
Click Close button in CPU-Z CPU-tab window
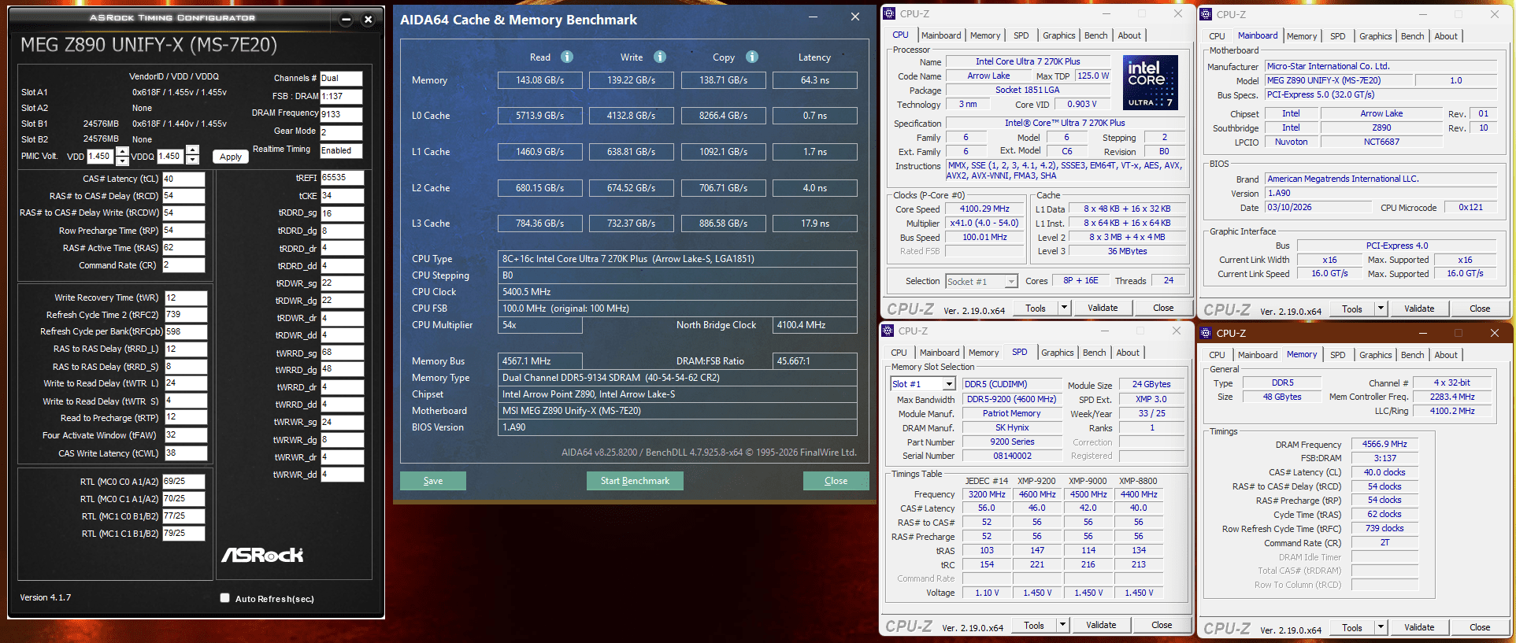click(1163, 308)
